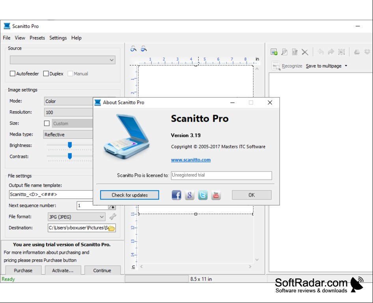The image size is (373, 303).
Task: Click the edit page checkmark icon
Action: tap(295, 52)
